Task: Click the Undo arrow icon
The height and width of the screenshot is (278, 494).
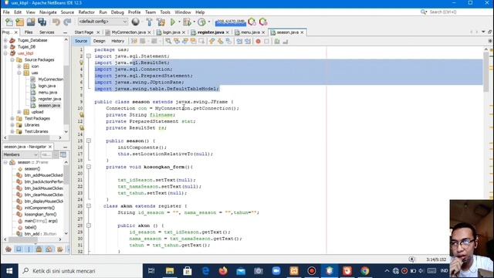Action: tap(56, 22)
